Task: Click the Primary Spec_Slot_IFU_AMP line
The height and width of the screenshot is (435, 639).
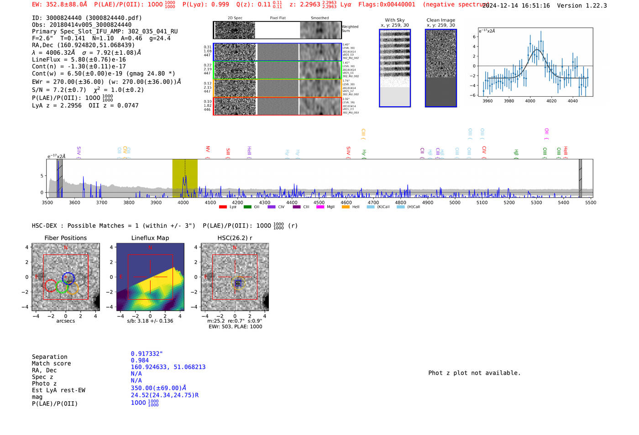Action: pyautogui.click(x=105, y=31)
